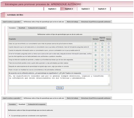Select Algunas veces for 'Cada vez que me enfrento' row

coord(102,44)
